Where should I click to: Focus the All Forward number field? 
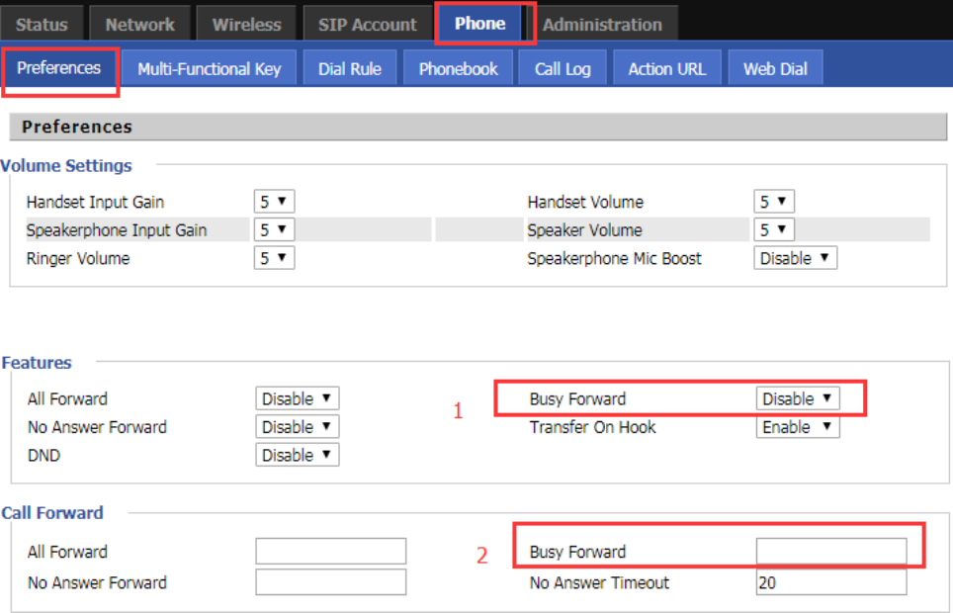coord(330,552)
